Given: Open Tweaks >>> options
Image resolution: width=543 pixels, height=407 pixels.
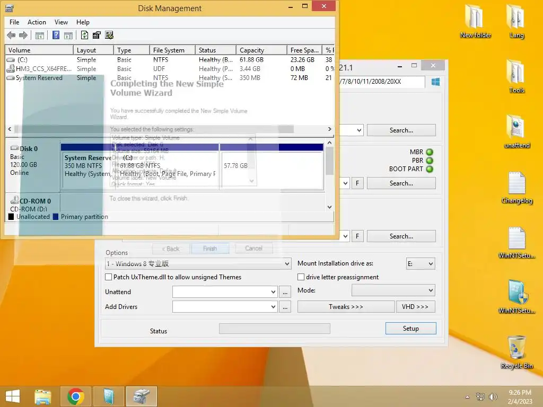Looking at the screenshot, I should tap(346, 307).
